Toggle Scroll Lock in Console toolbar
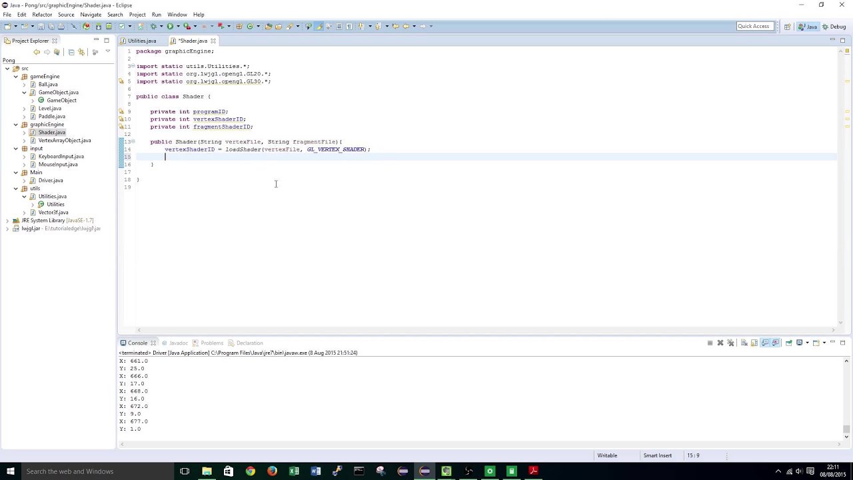The image size is (853, 480). pyautogui.click(x=754, y=343)
